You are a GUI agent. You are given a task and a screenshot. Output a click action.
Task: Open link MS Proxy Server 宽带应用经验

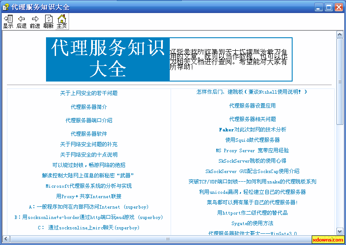[x=252, y=150]
